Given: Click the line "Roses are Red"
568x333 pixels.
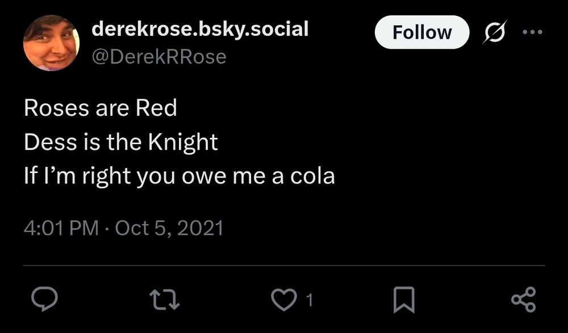Looking at the screenshot, I should pyautogui.click(x=101, y=108).
